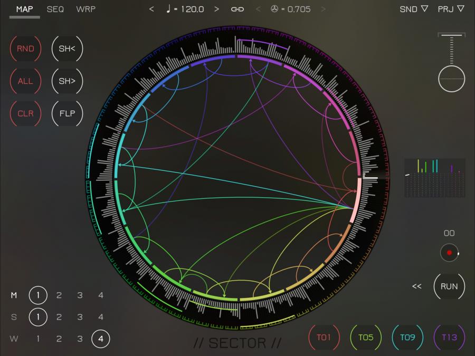The image size is (475, 356).
Task: Select M row option 3
Action: pos(80,295)
